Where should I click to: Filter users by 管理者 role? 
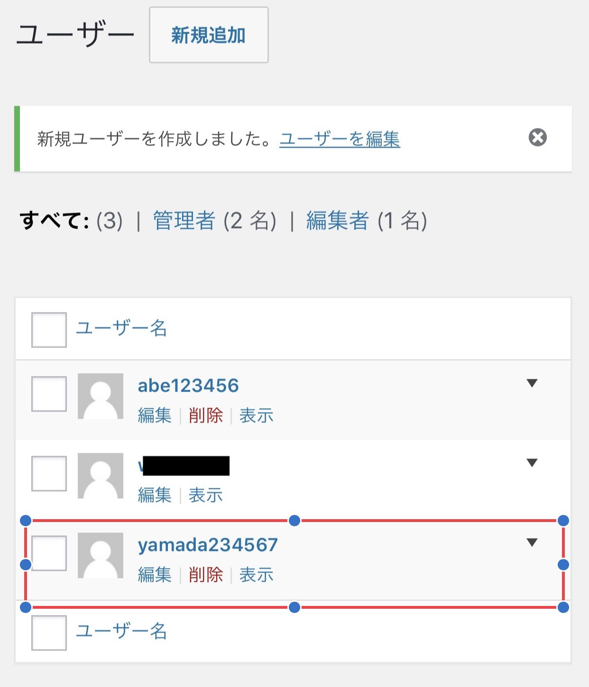[184, 221]
